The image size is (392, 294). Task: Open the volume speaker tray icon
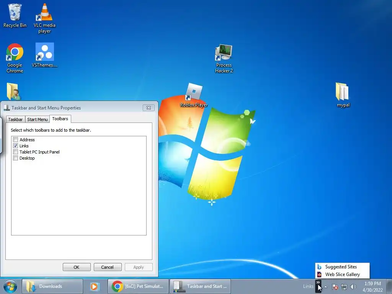coord(353,287)
